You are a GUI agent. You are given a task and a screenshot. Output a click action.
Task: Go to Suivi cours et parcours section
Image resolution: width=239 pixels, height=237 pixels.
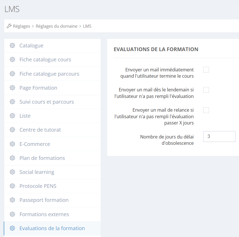coord(47,102)
